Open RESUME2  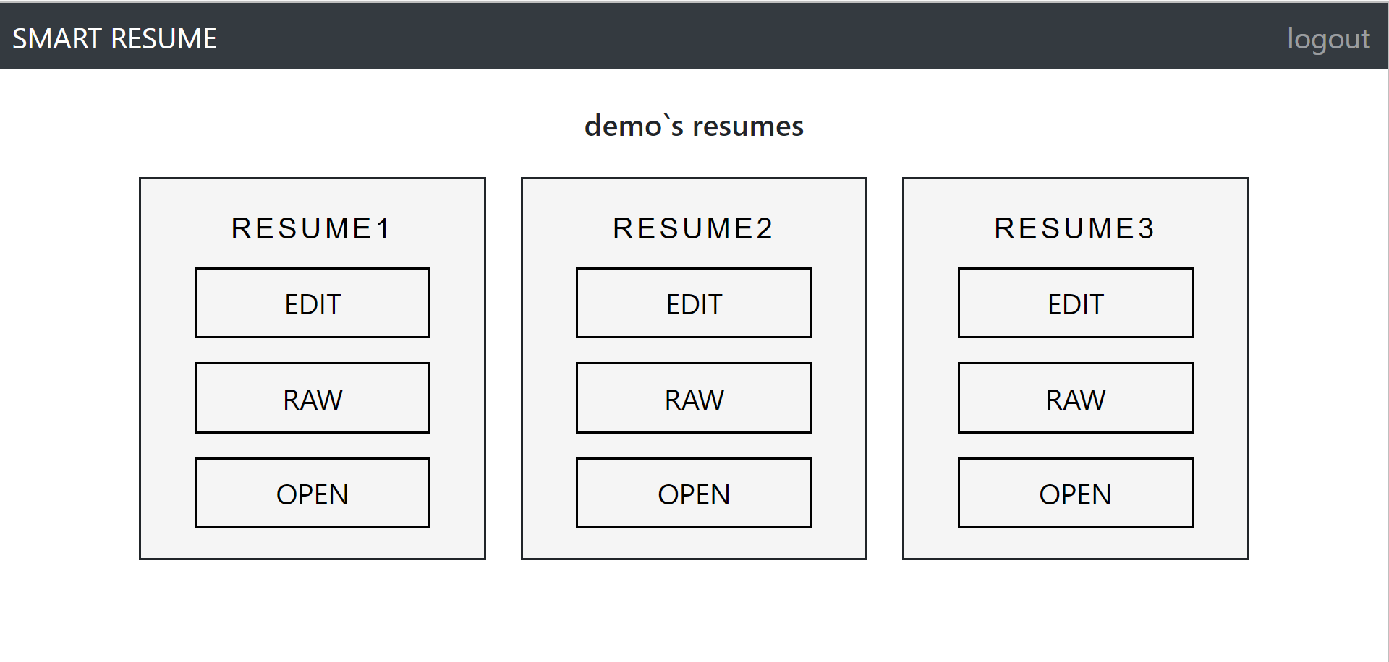pos(694,493)
